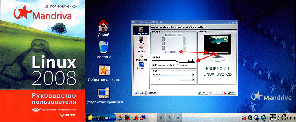Switch to virtual desktop 3
296x122 pixels.
pos(170,118)
